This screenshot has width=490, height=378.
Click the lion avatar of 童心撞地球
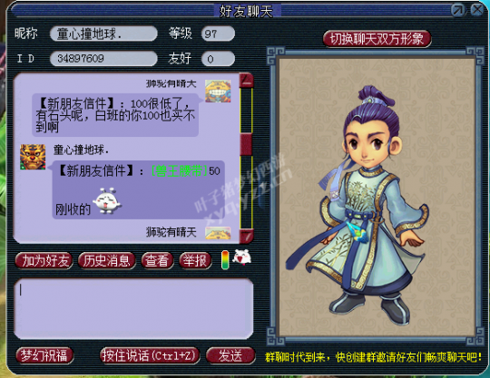[x=33, y=157]
